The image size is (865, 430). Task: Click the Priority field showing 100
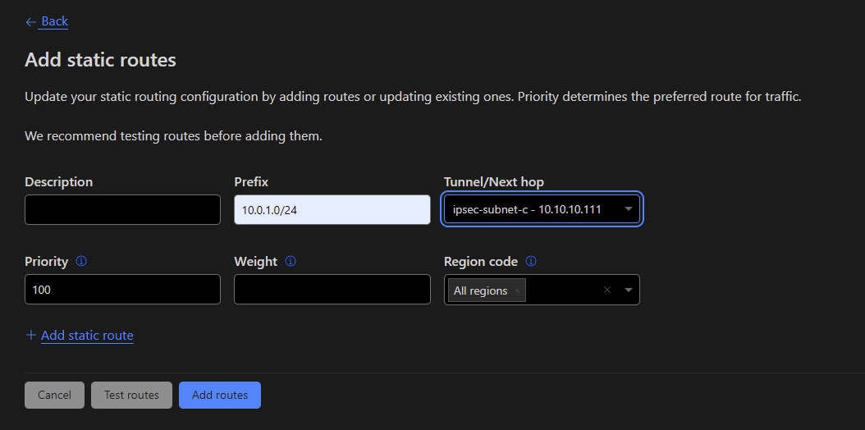click(x=122, y=289)
